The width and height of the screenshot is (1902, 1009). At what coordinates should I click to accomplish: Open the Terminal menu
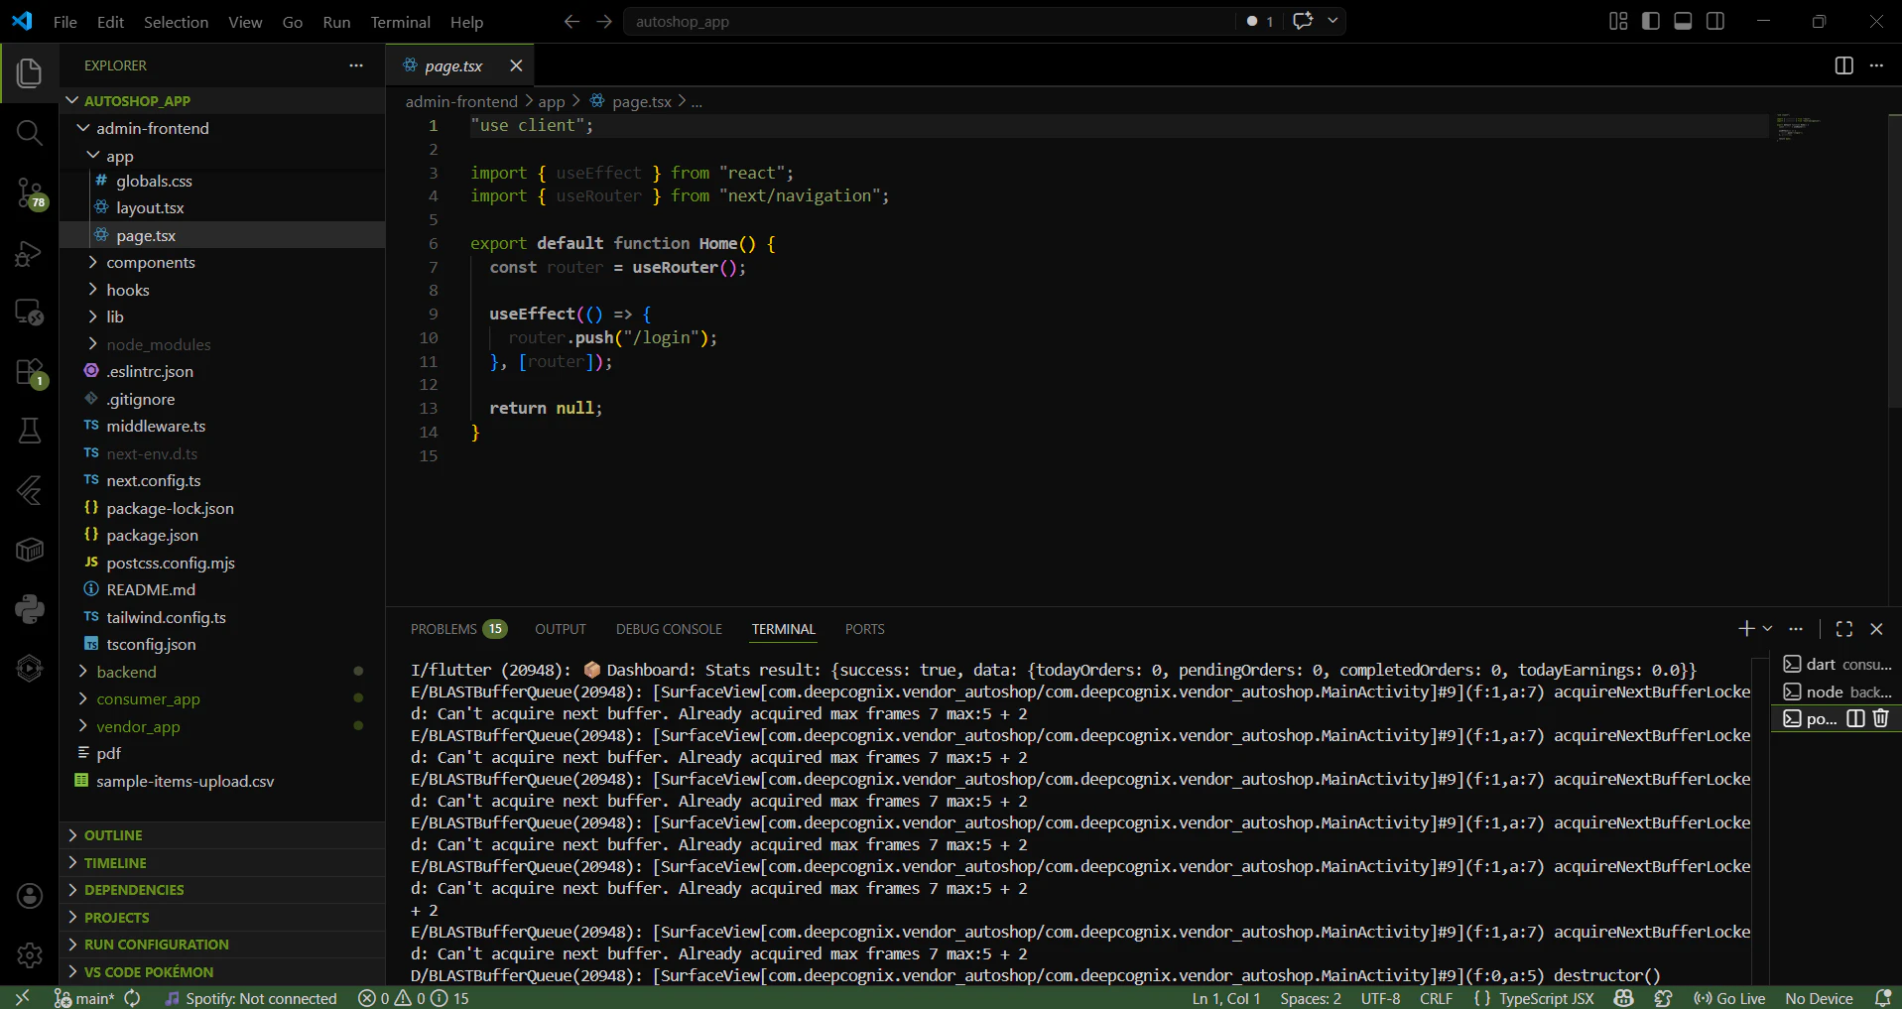(400, 21)
